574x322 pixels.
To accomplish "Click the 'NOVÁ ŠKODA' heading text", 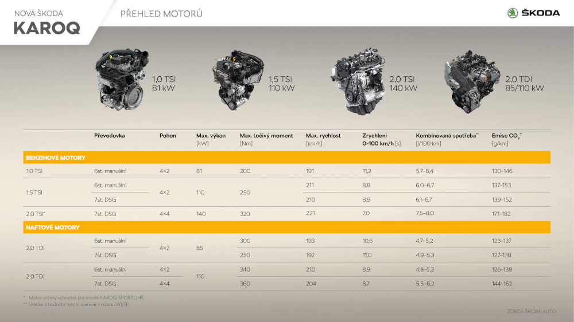I will click(x=38, y=14).
